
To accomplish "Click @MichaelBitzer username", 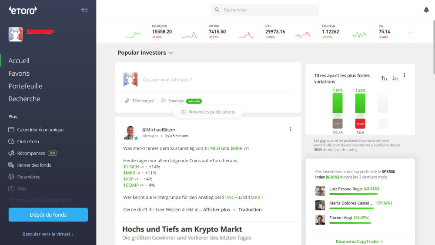I will [x=159, y=130].
